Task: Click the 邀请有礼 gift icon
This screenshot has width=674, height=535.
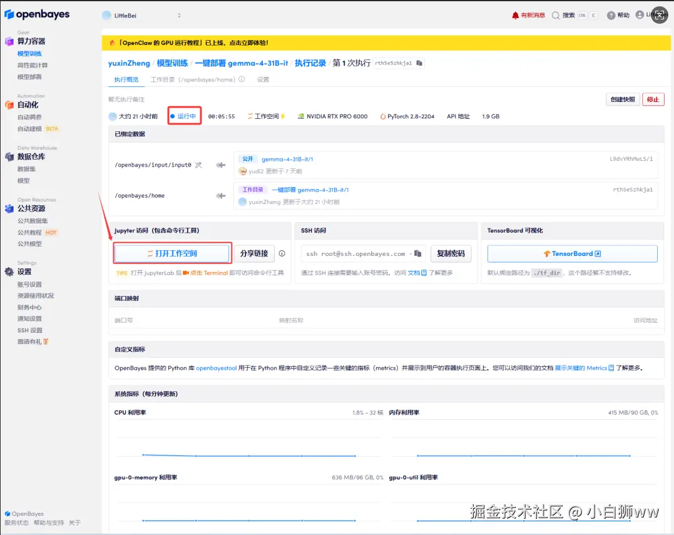Action: [x=46, y=342]
